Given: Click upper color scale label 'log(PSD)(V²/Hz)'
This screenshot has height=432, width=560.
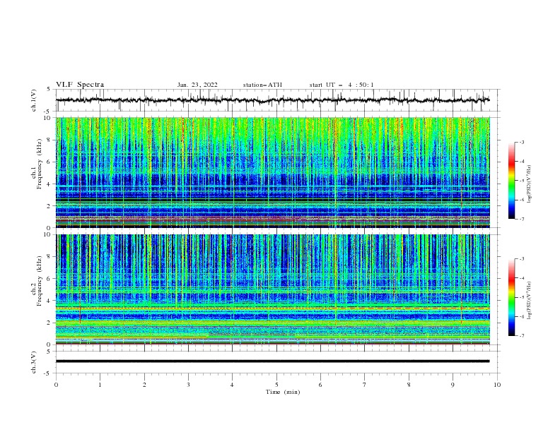Looking at the screenshot, I should [x=530, y=184].
